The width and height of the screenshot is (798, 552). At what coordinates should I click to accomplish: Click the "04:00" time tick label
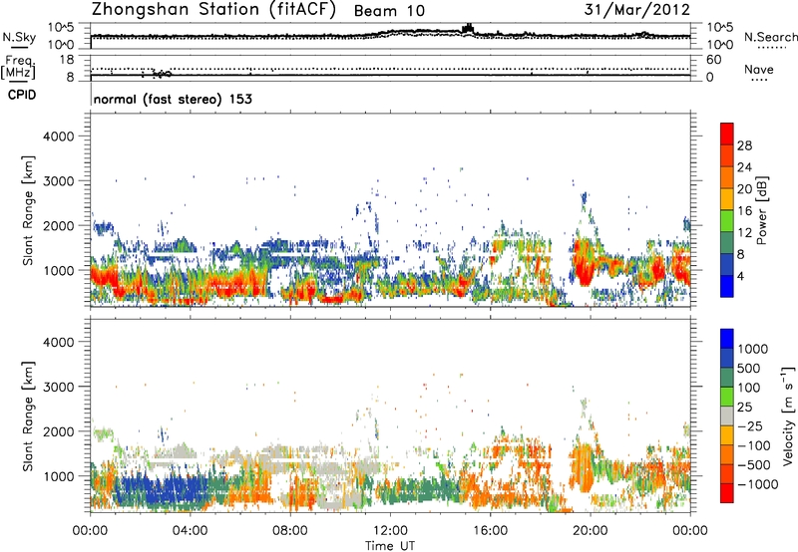point(190,531)
